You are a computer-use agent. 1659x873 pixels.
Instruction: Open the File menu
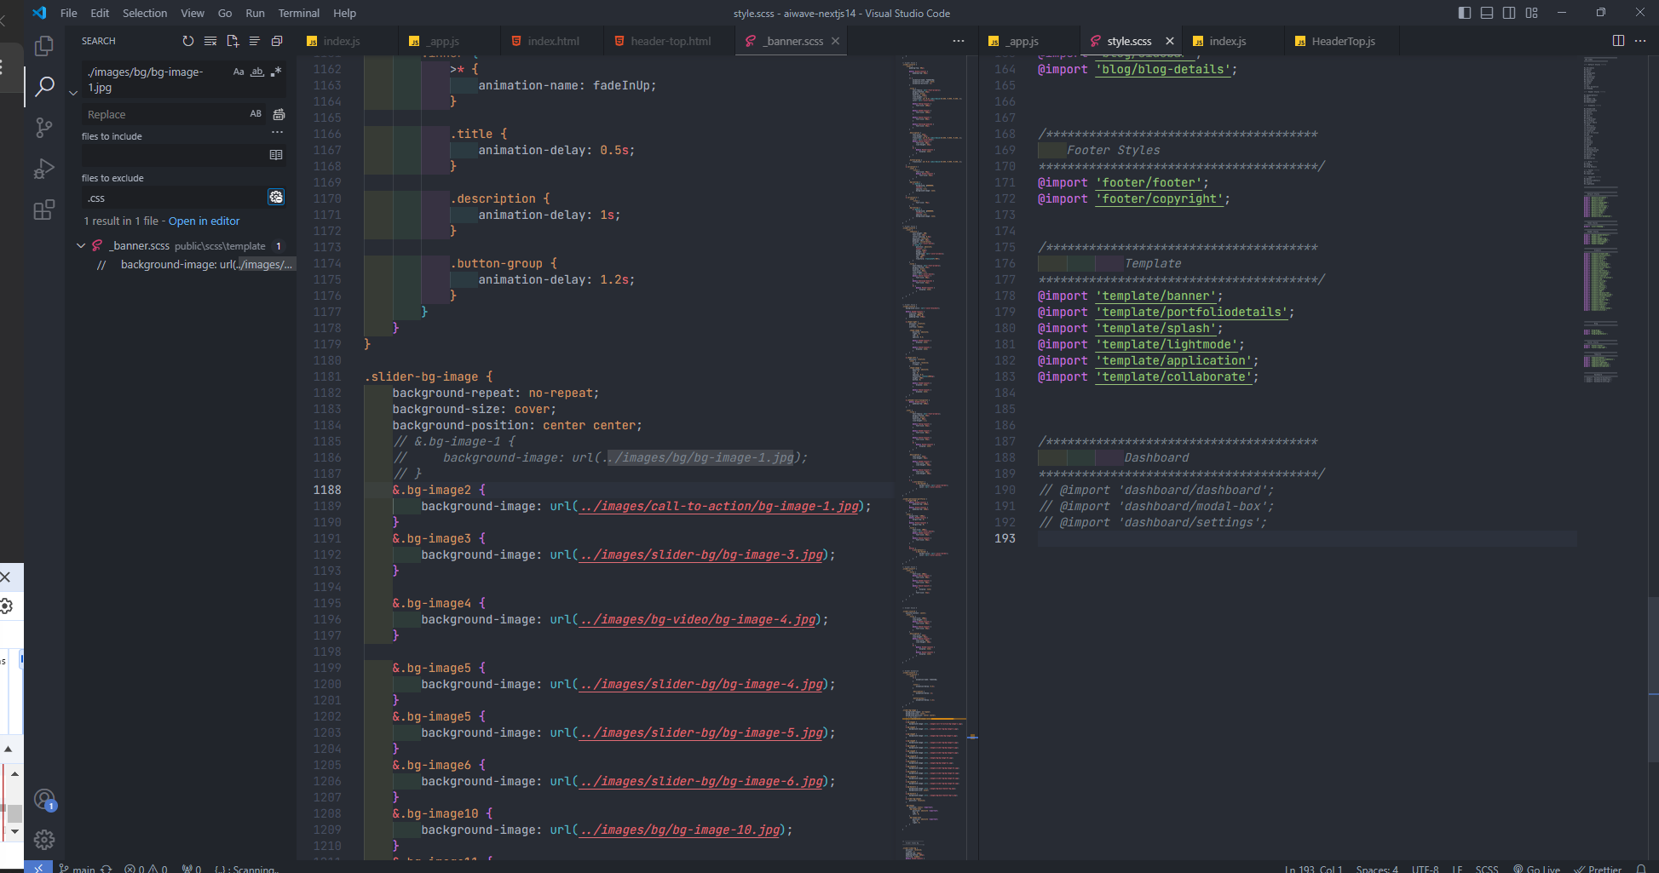coord(69,13)
